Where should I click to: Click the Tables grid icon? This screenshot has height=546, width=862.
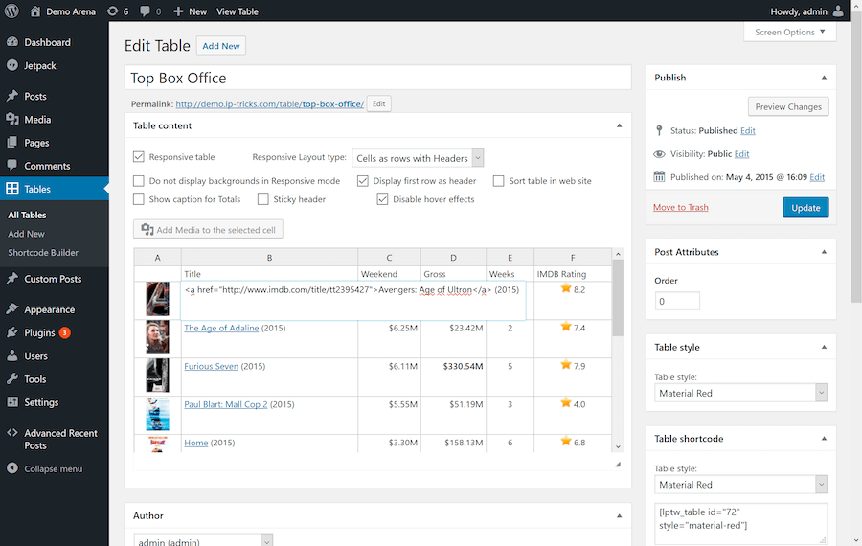click(x=12, y=189)
